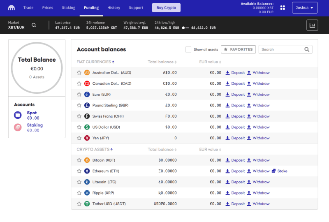Enable the Show all assets checkbox

(x=188, y=49)
